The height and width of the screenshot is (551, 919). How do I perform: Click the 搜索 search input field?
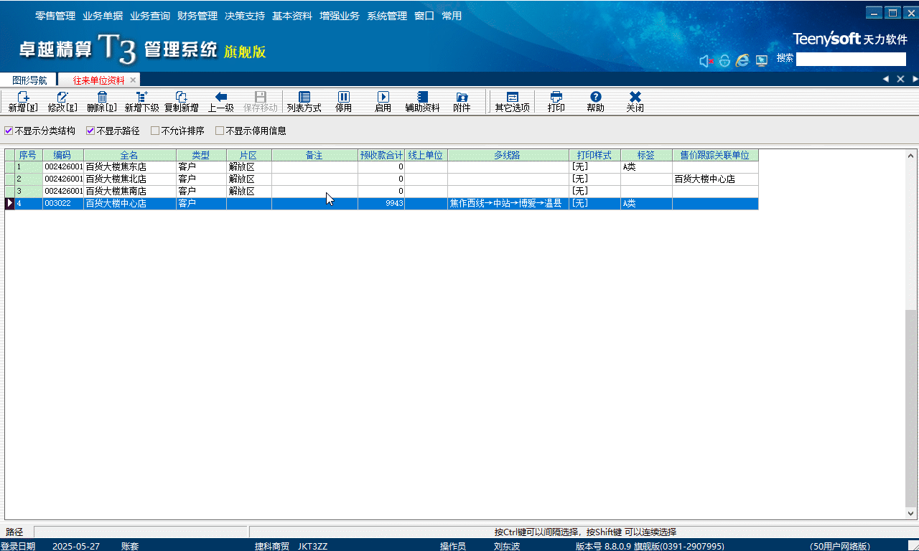click(x=851, y=59)
